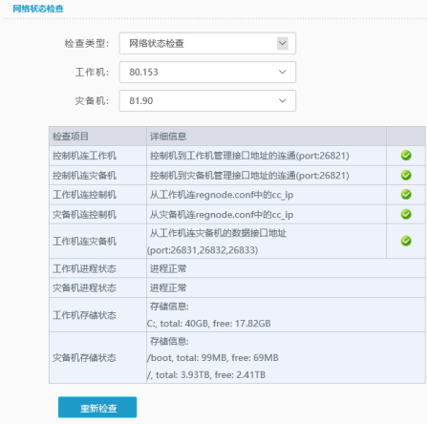The image size is (428, 424).
Task: Select the 灾备机存储状态 row label
Action: pos(84,358)
